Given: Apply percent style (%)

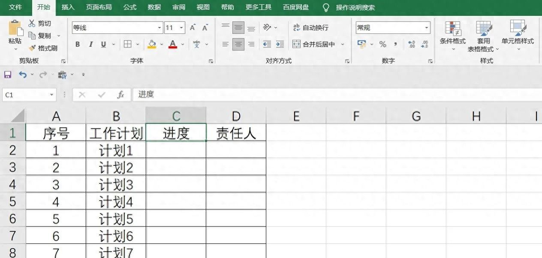Looking at the screenshot, I should pyautogui.click(x=382, y=44).
